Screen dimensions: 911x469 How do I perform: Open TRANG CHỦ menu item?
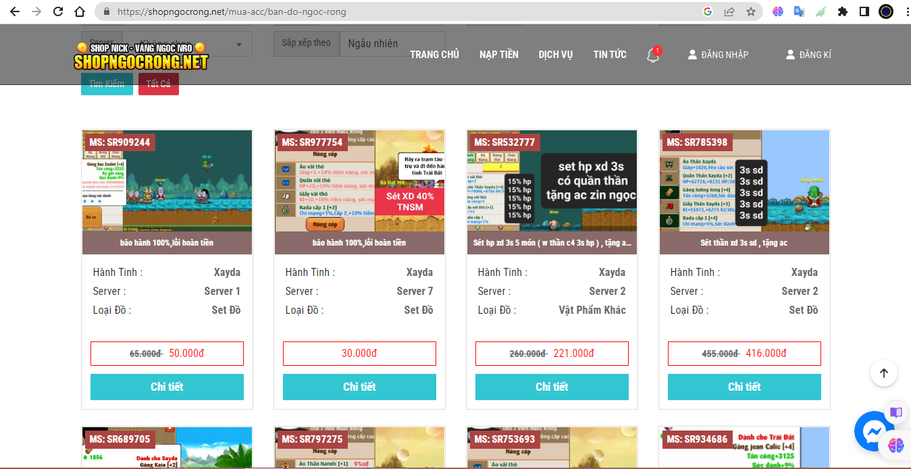(x=434, y=55)
